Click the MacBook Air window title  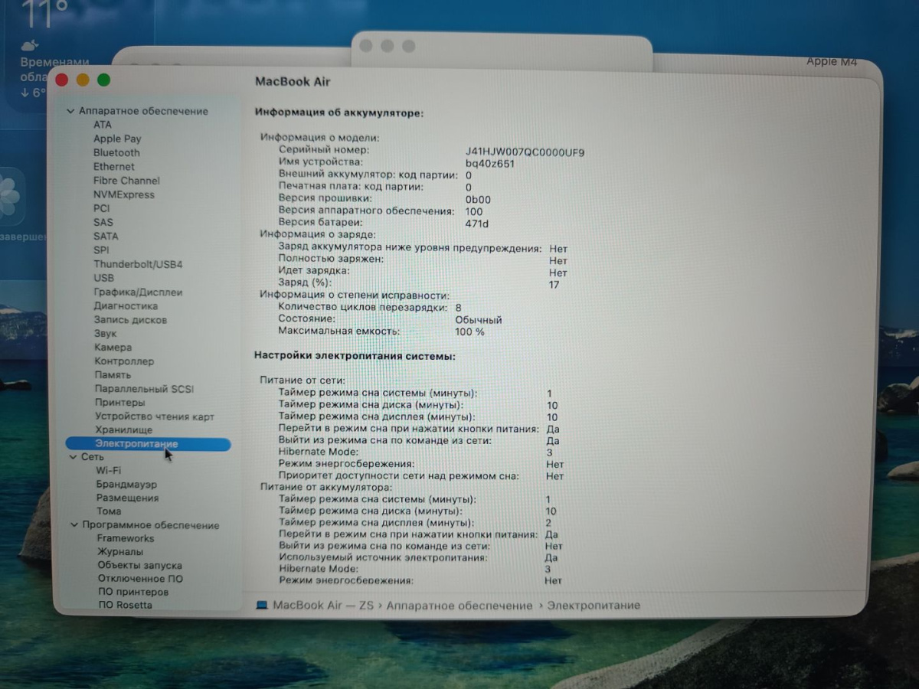point(293,82)
